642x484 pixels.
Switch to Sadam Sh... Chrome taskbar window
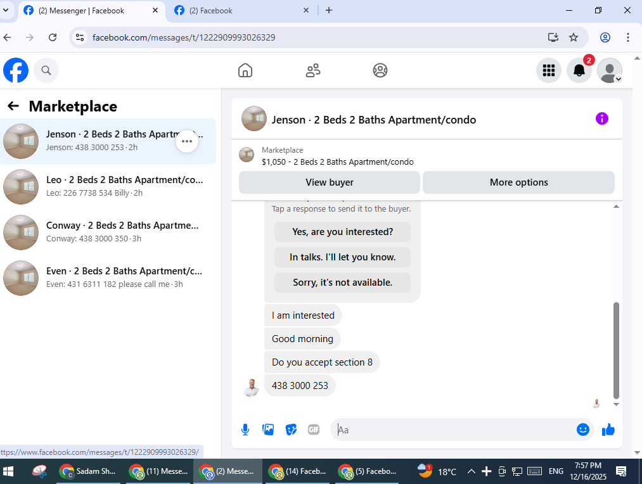(x=88, y=471)
